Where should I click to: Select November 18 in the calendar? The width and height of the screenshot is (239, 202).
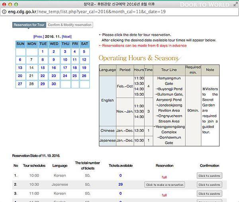point(75,68)
